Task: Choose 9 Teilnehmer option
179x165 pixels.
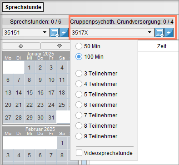Action: [x=96, y=136]
